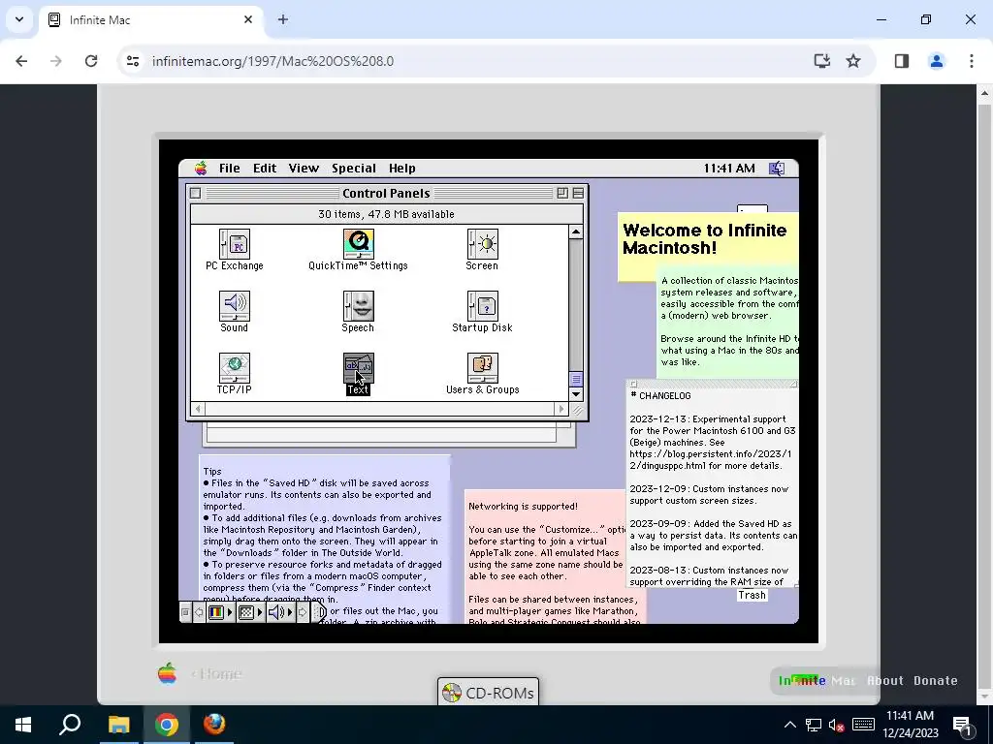
Task: Open the Windows Start menu
Action: point(23,725)
